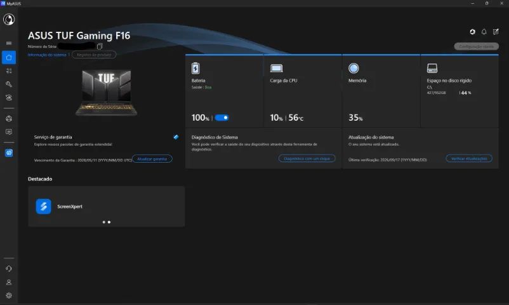Screen dimensions: 509x305
Task: Click the TUF laptop product image
Action: [107, 93]
